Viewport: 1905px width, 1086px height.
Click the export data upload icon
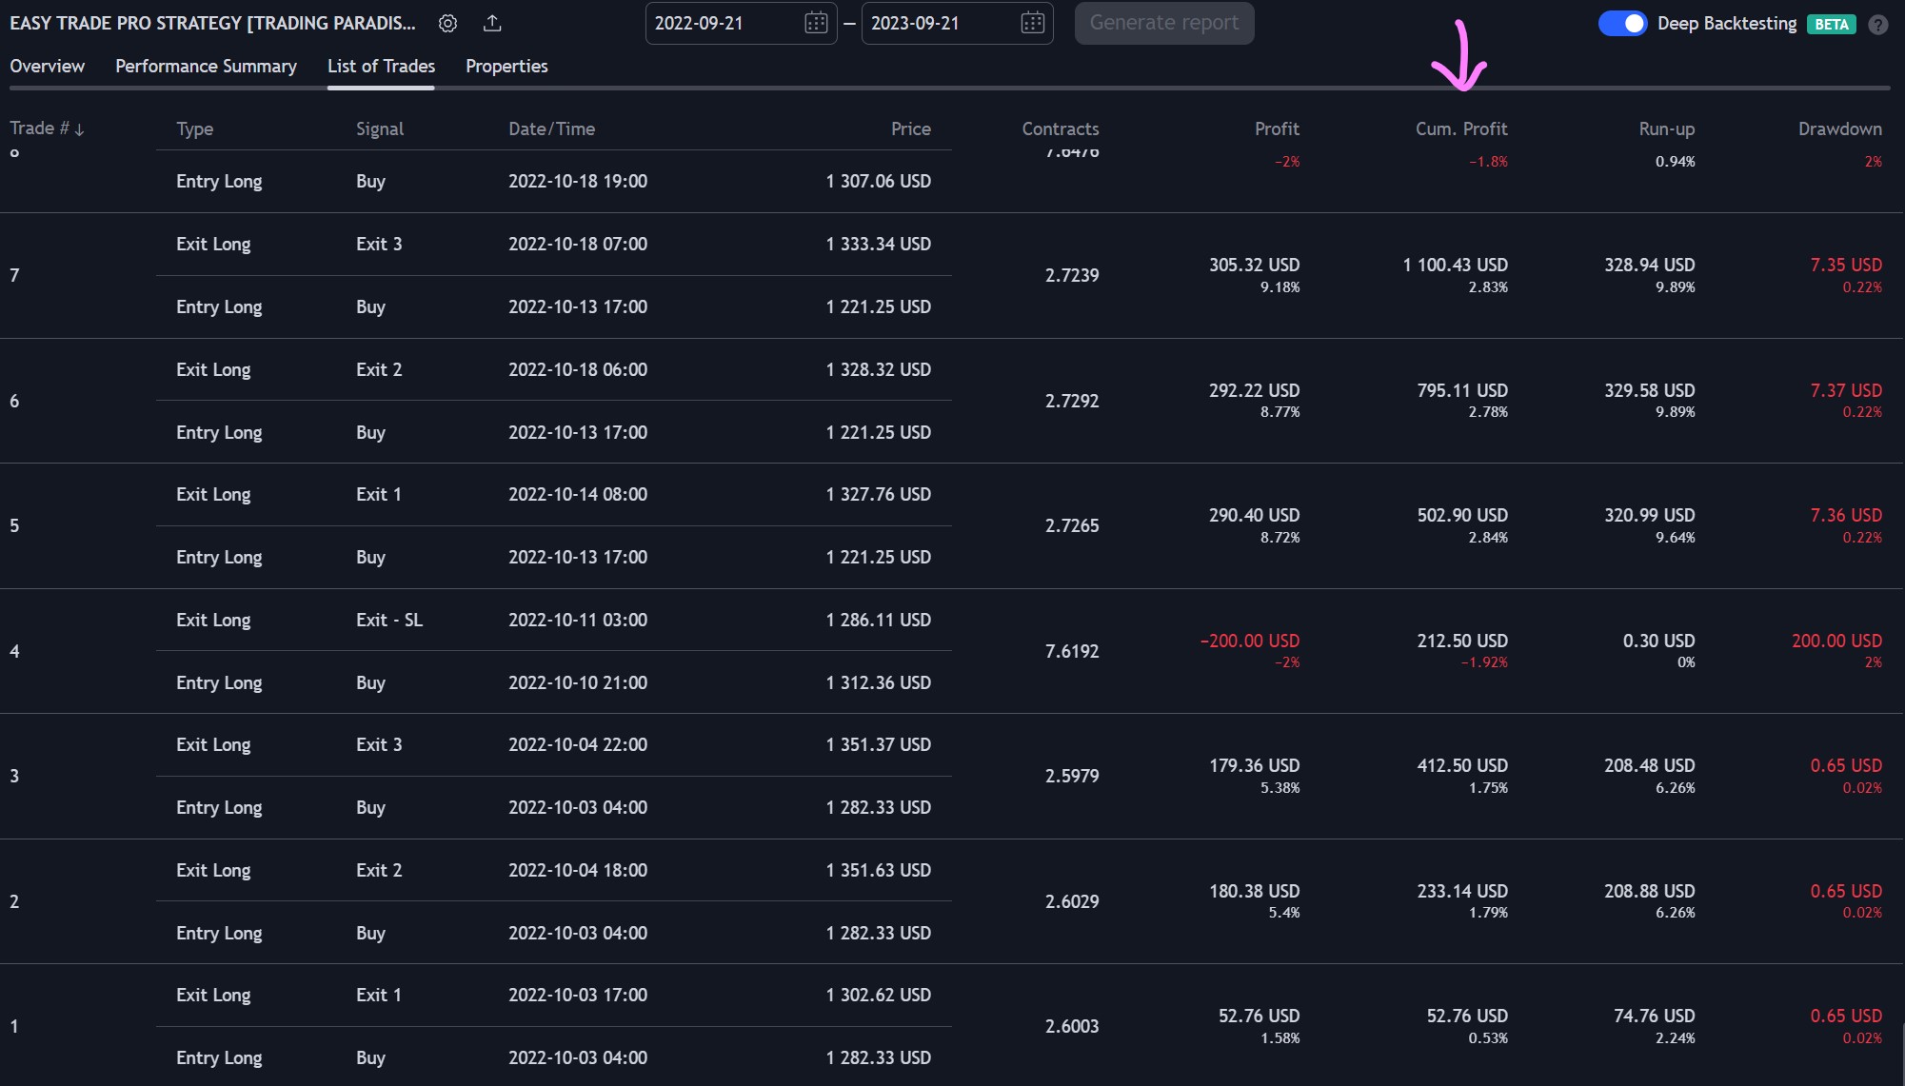(x=492, y=23)
